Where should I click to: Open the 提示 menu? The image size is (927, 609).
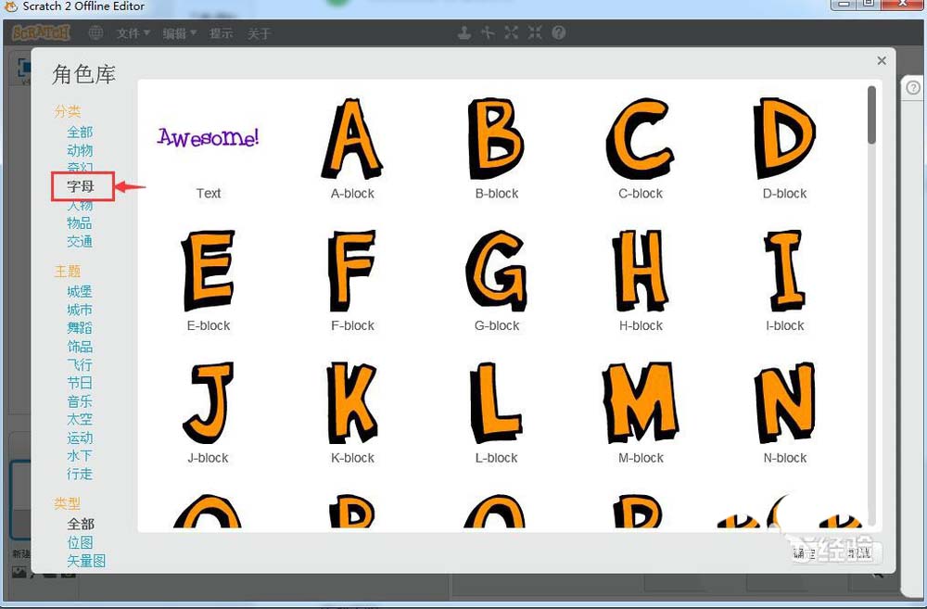point(222,33)
